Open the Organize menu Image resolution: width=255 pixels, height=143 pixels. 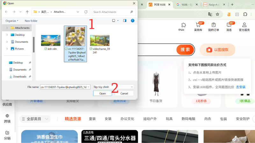pos(12,21)
